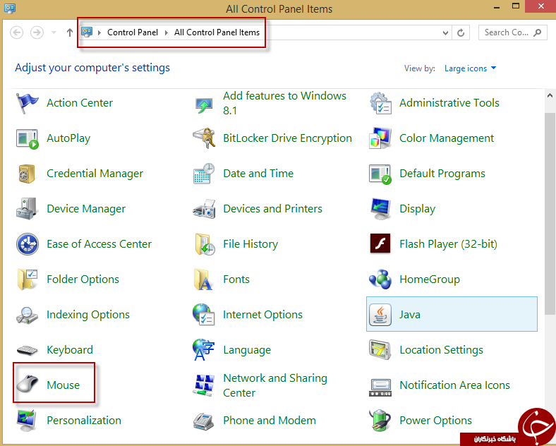Open the Mouse link text

click(63, 385)
